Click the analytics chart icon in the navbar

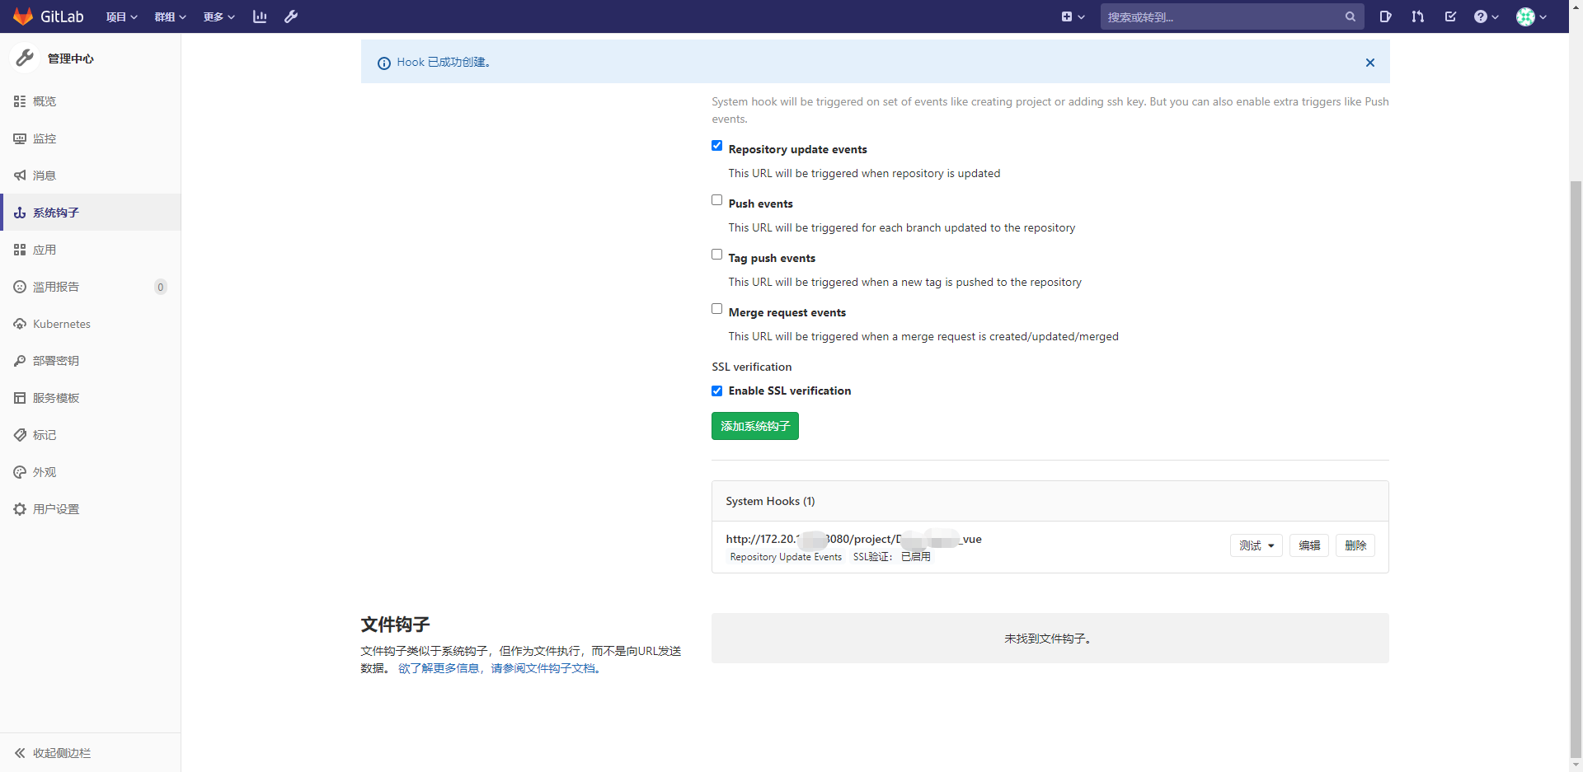tap(260, 16)
